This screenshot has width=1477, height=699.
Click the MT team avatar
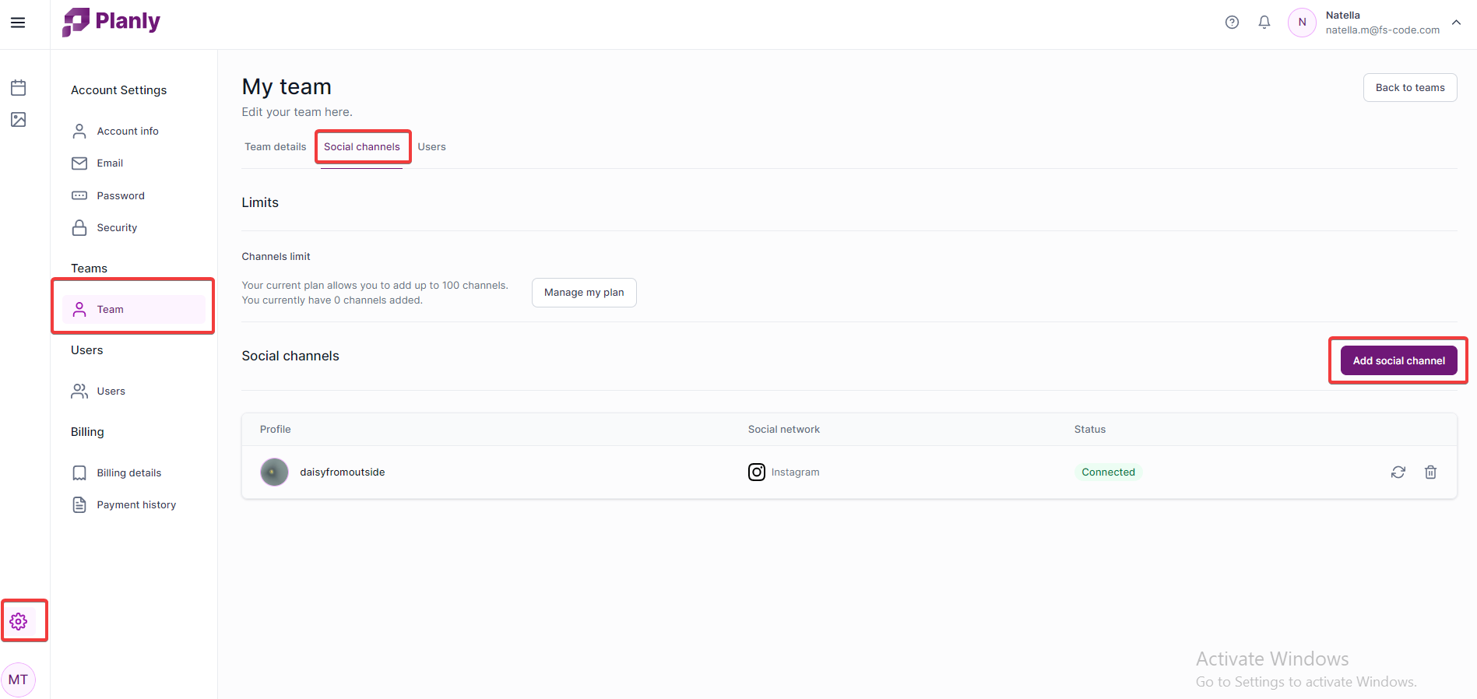coord(19,680)
